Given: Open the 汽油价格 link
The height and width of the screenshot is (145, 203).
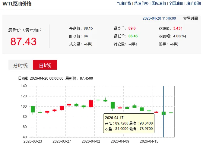Looking at the screenshot, I should point(124,3).
